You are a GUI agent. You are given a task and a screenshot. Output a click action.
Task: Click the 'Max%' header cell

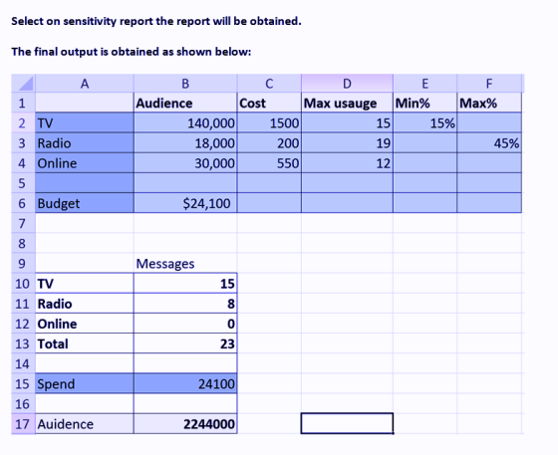click(x=489, y=103)
